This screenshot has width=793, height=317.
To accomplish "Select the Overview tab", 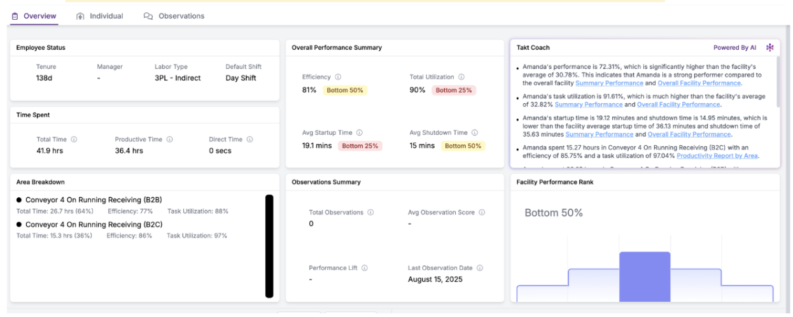I will coord(34,16).
